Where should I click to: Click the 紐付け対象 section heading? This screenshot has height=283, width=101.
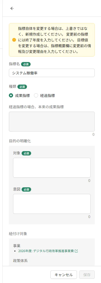pyautogui.click(x=18, y=233)
